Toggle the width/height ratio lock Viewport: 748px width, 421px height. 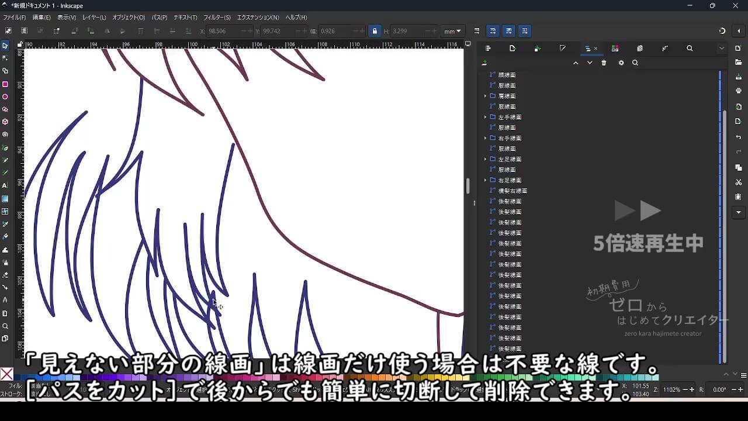[x=375, y=31]
